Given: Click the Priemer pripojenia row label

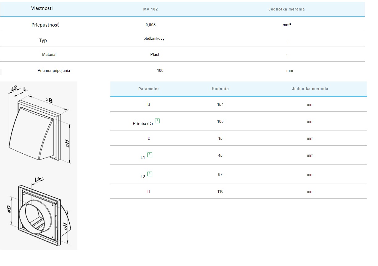Looking at the screenshot, I should coord(54,71).
